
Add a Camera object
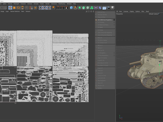tap(108, 8)
